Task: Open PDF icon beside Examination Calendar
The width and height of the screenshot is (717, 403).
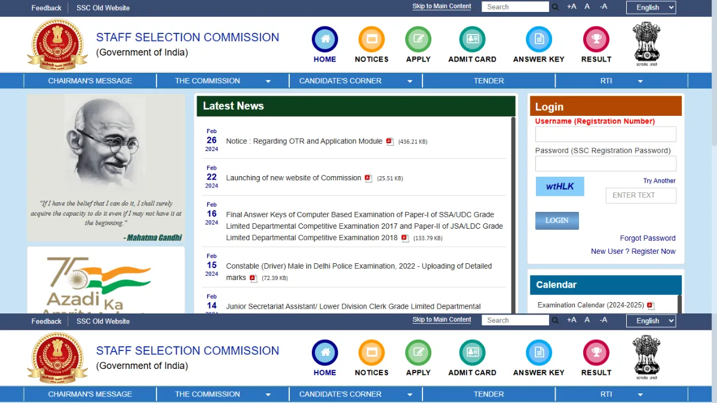Action: tap(651, 306)
